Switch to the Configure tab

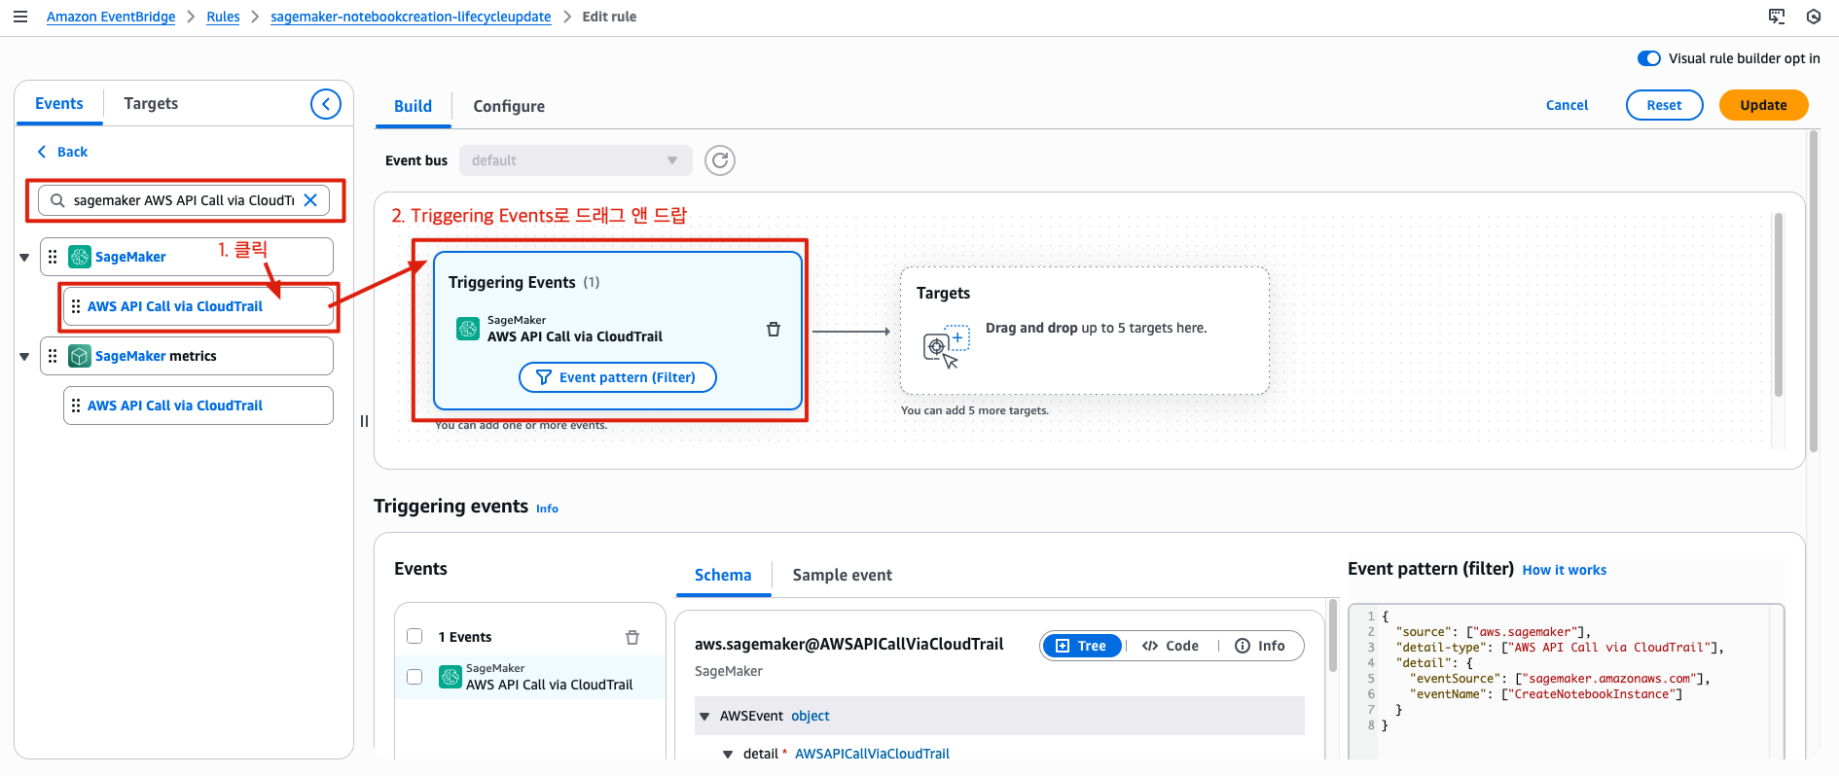(x=509, y=107)
